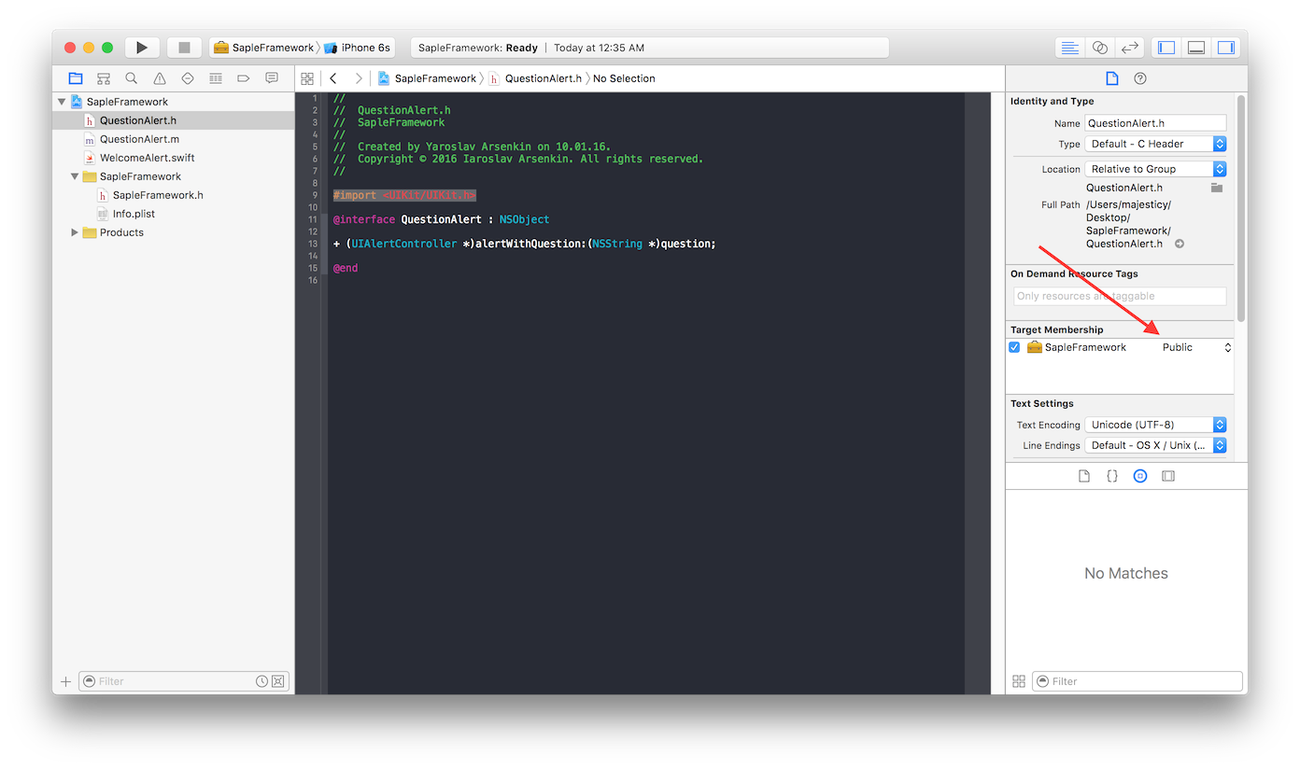The width and height of the screenshot is (1300, 769).
Task: Click QuestionAlert.h in the jump bar
Action: (x=534, y=78)
